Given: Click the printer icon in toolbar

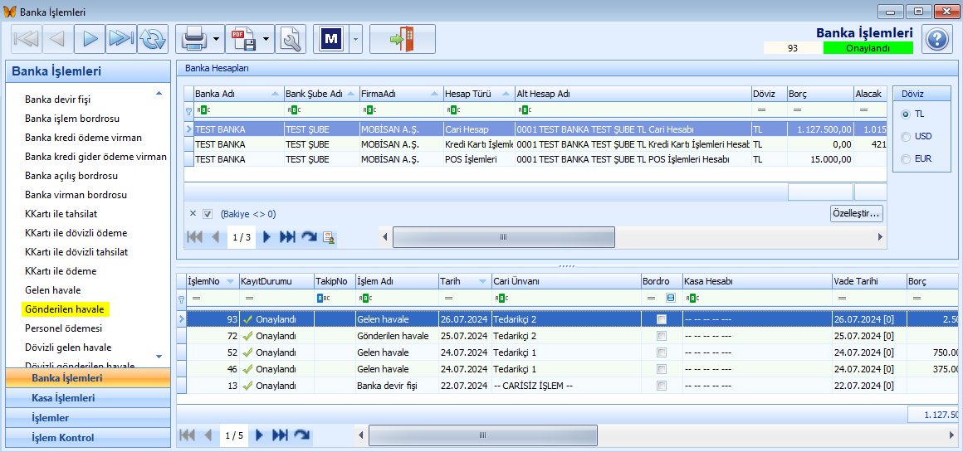Looking at the screenshot, I should point(193,40).
